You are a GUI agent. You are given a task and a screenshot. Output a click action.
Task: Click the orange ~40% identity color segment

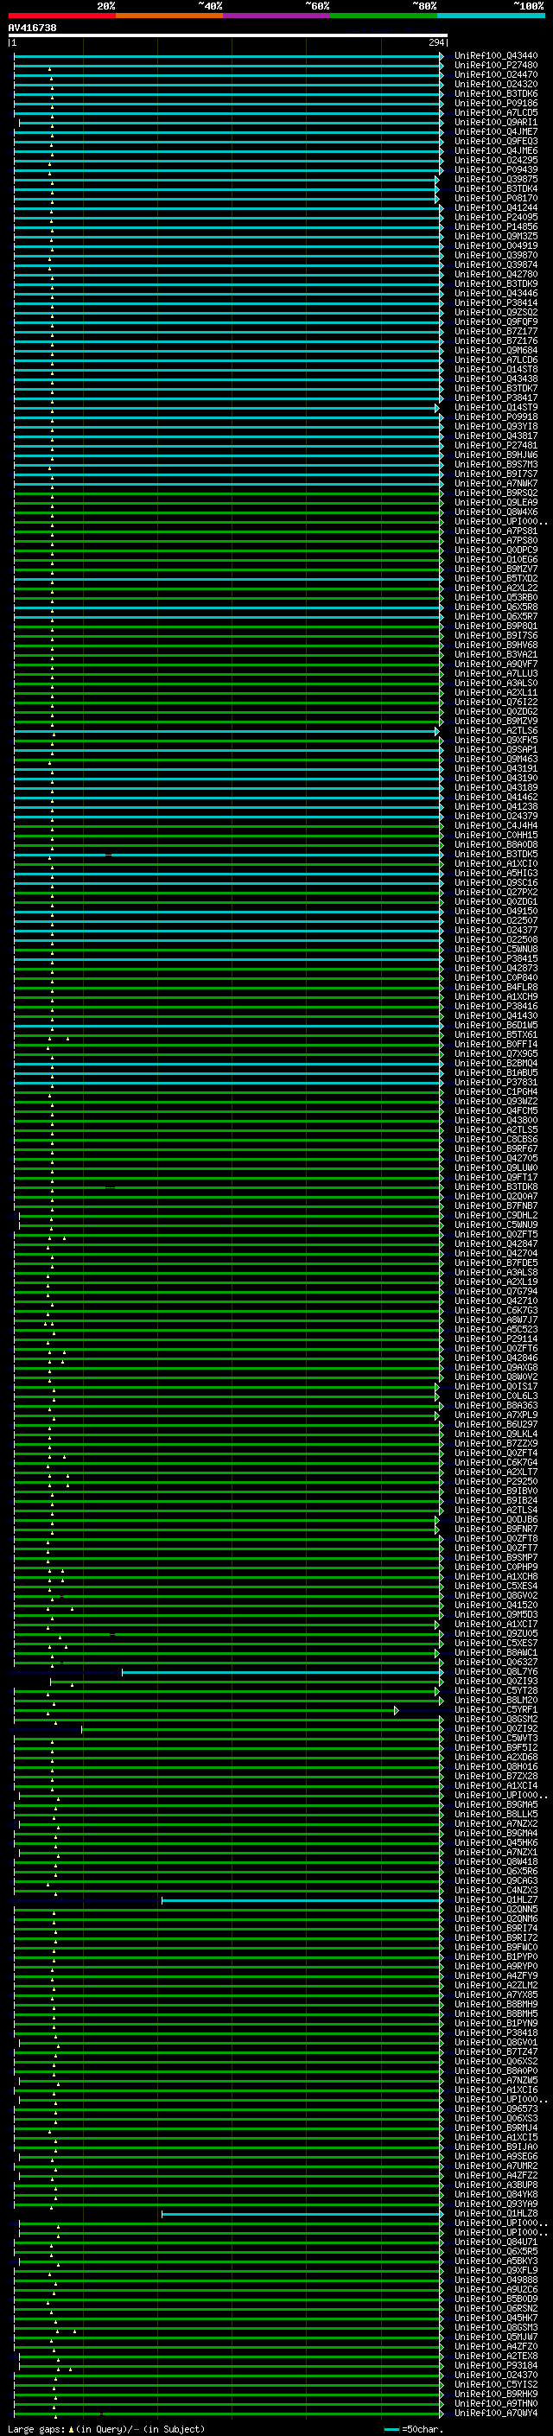169,16
